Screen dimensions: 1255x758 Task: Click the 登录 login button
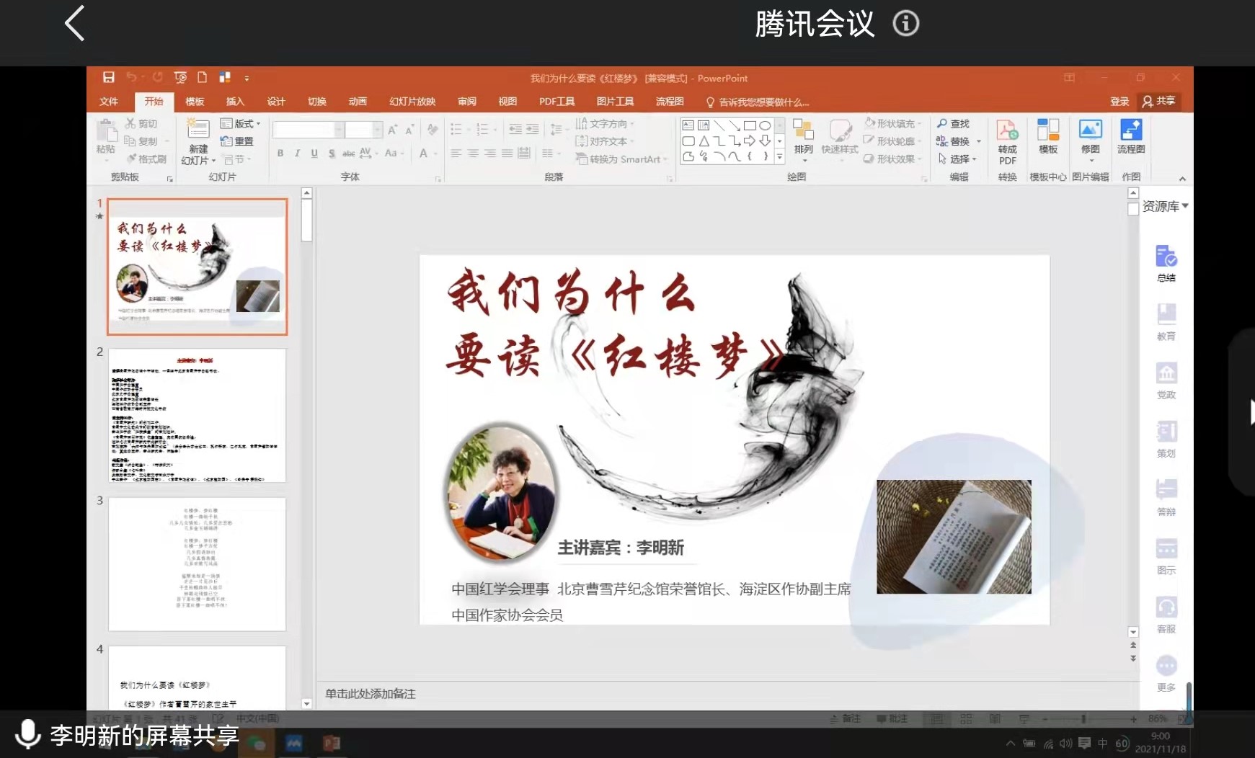[x=1121, y=102]
